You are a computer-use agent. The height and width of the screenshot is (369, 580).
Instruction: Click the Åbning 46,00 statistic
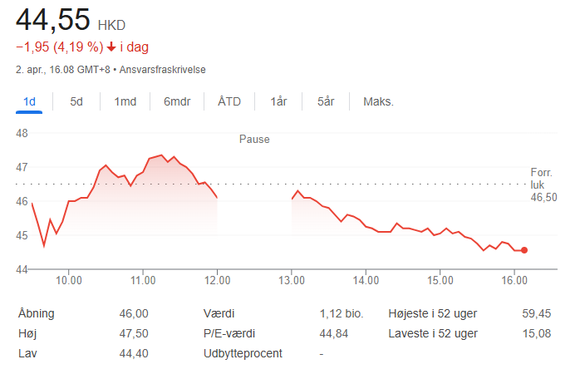83,313
